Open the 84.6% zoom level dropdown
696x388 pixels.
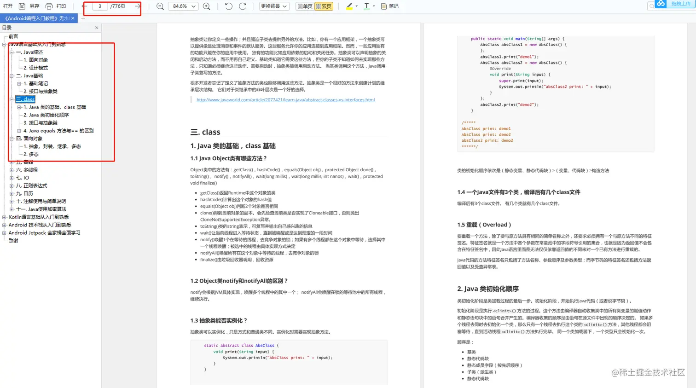click(x=184, y=6)
